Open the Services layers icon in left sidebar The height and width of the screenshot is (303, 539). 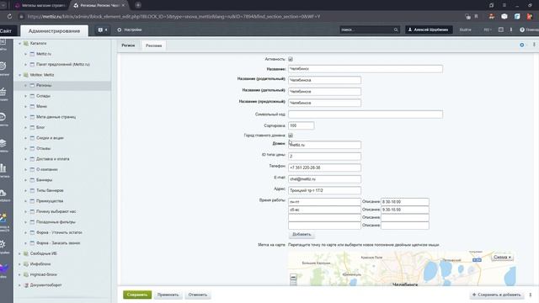(x=3, y=143)
